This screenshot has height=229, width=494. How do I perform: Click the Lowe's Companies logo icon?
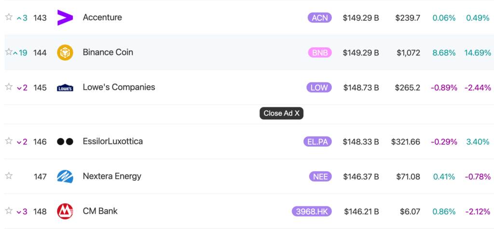pyautogui.click(x=65, y=88)
